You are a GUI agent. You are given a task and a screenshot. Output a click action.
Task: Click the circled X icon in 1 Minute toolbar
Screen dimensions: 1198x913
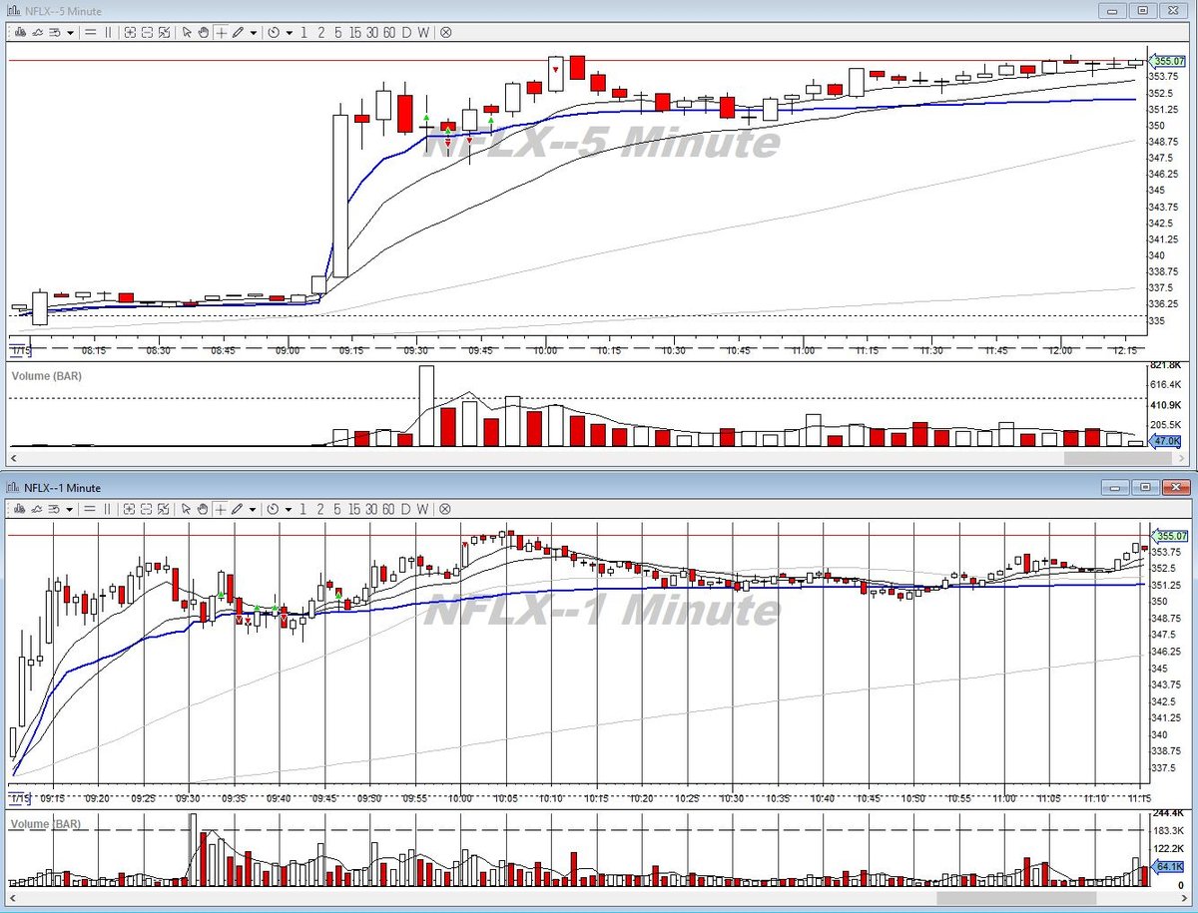(445, 509)
